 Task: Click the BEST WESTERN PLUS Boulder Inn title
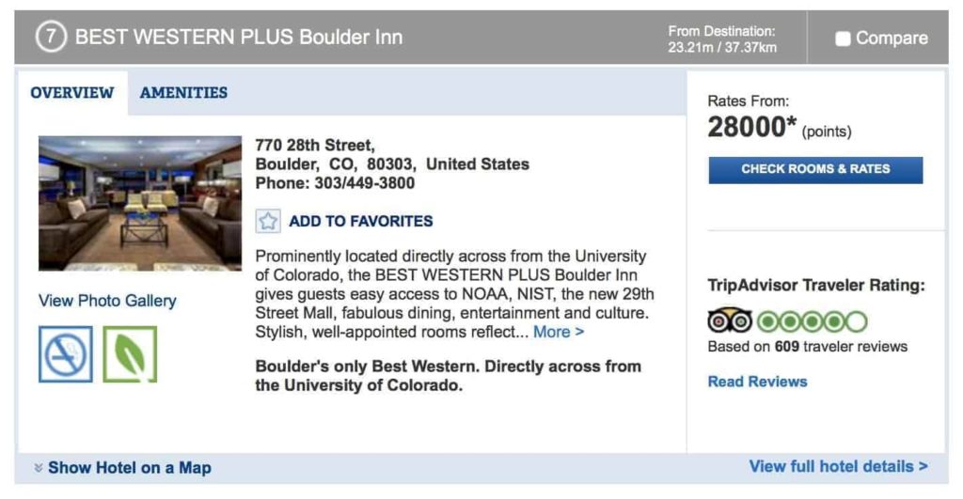(239, 38)
